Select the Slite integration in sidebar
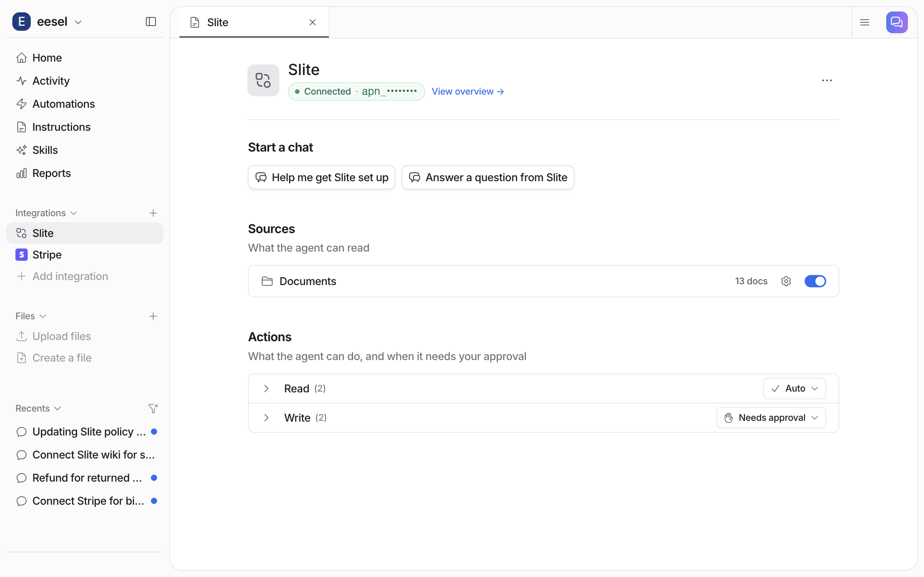This screenshot has width=924, height=577. tap(85, 233)
